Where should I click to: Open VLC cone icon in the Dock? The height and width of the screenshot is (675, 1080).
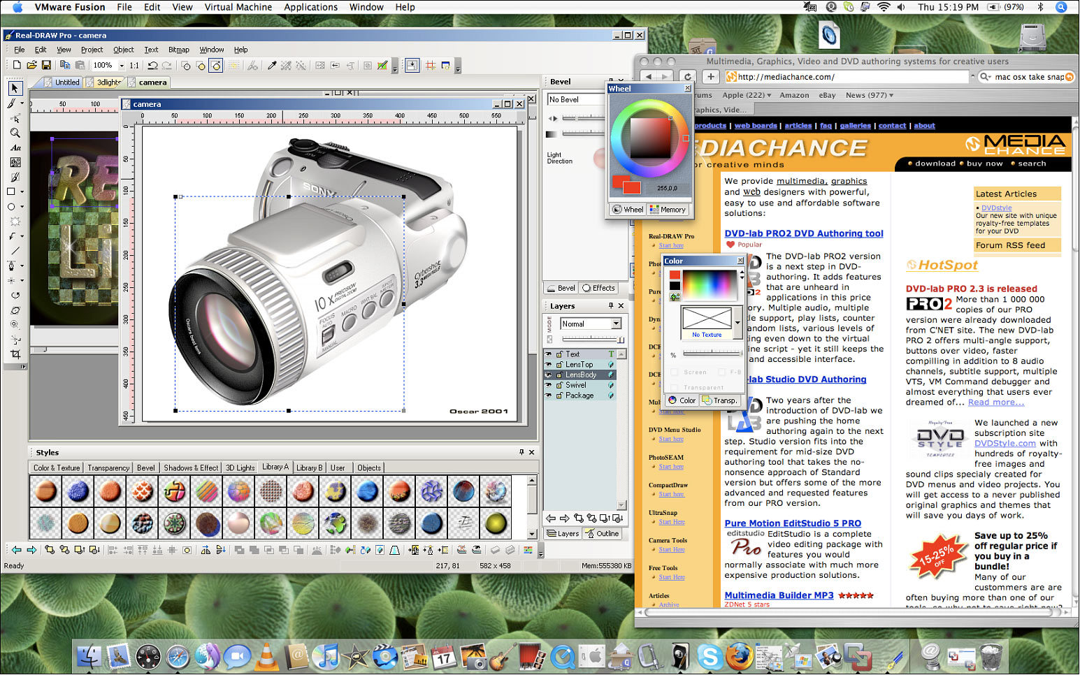pyautogui.click(x=266, y=657)
